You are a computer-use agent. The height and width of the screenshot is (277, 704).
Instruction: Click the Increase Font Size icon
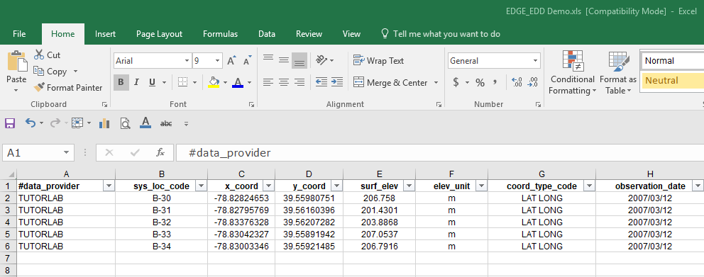231,60
